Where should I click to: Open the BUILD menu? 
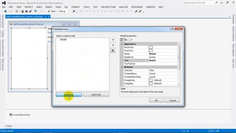[x=39, y=7]
